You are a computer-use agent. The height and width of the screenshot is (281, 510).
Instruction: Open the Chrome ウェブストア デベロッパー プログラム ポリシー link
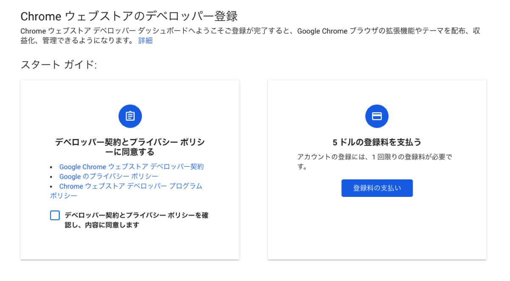point(130,186)
